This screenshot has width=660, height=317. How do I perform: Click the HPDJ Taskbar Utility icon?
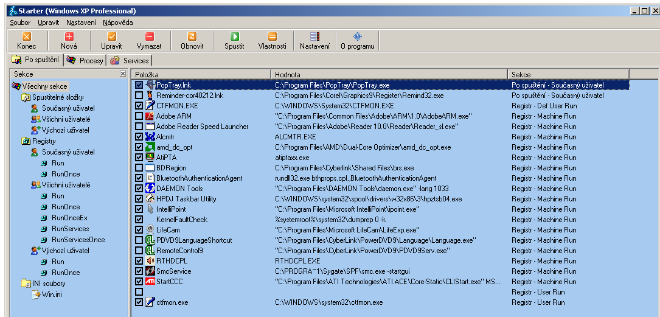150,199
